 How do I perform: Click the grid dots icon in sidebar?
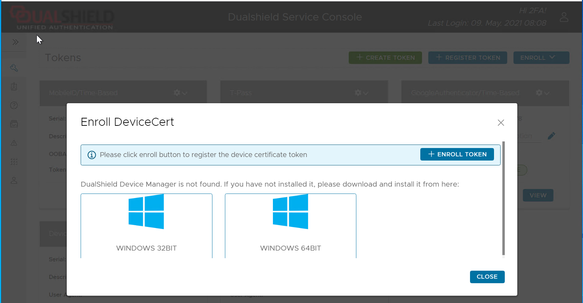14,162
